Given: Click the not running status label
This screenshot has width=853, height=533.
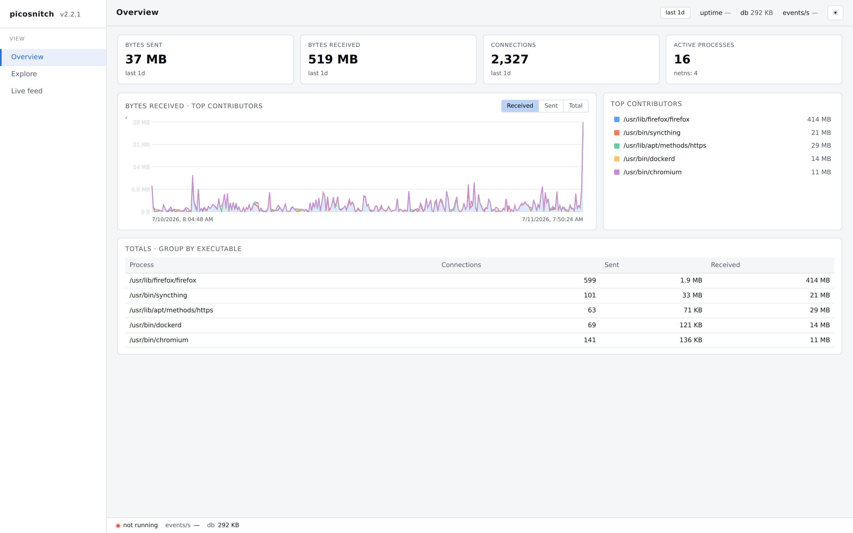Looking at the screenshot, I should pos(140,525).
